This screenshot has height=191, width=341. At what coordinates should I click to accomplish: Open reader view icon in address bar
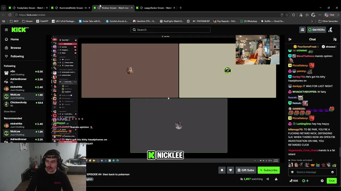click(282, 15)
